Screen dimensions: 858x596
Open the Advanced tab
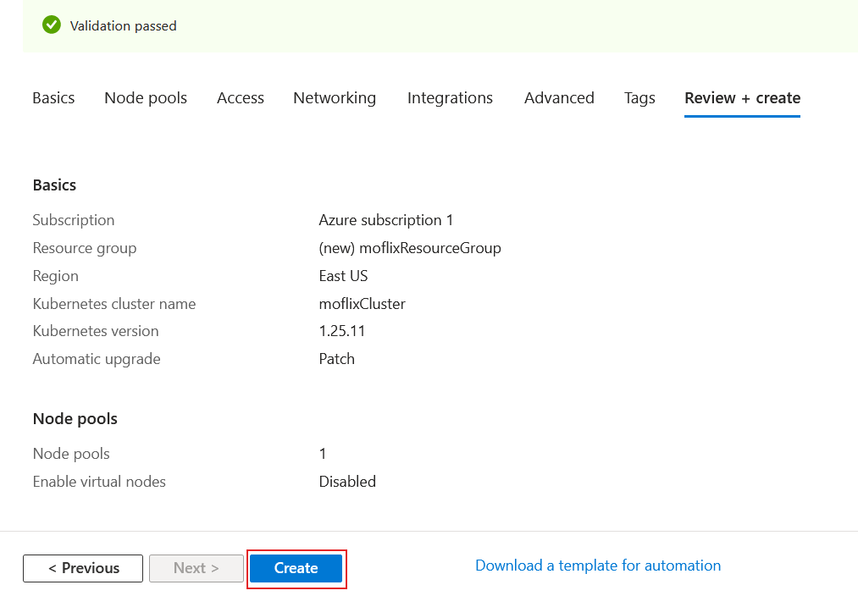(559, 97)
